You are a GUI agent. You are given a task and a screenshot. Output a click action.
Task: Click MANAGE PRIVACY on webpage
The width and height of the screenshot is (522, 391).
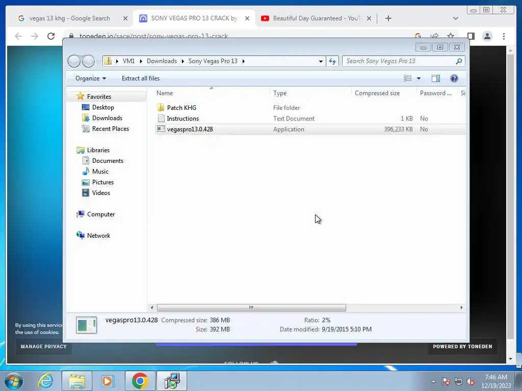click(43, 346)
